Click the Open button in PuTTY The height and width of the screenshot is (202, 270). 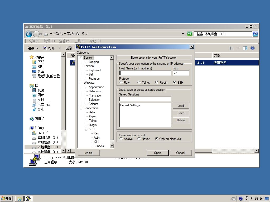point(158,153)
